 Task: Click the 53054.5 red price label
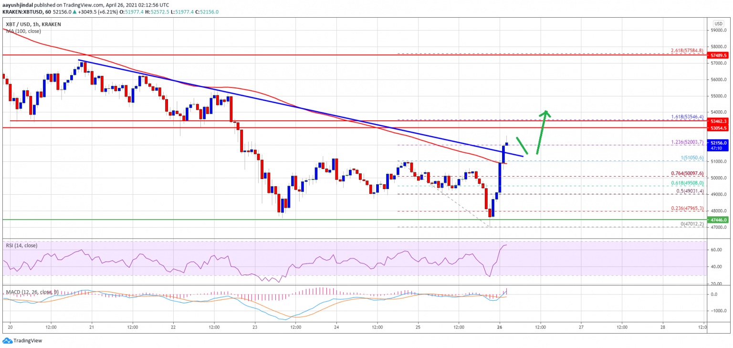click(718, 128)
